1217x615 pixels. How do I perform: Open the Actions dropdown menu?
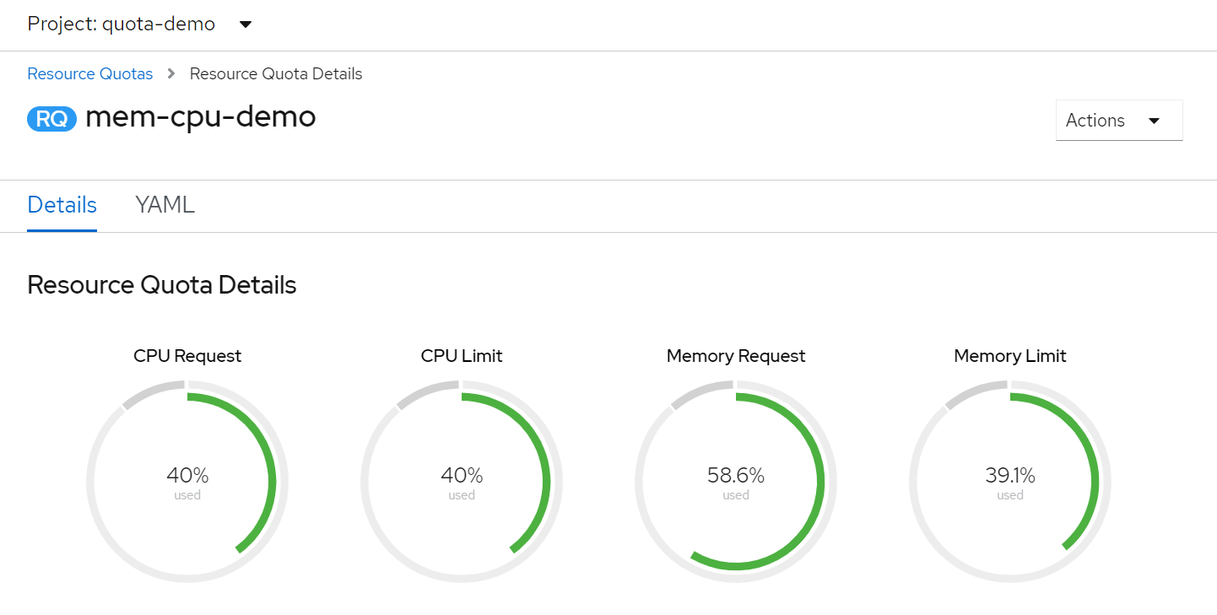(x=1118, y=120)
